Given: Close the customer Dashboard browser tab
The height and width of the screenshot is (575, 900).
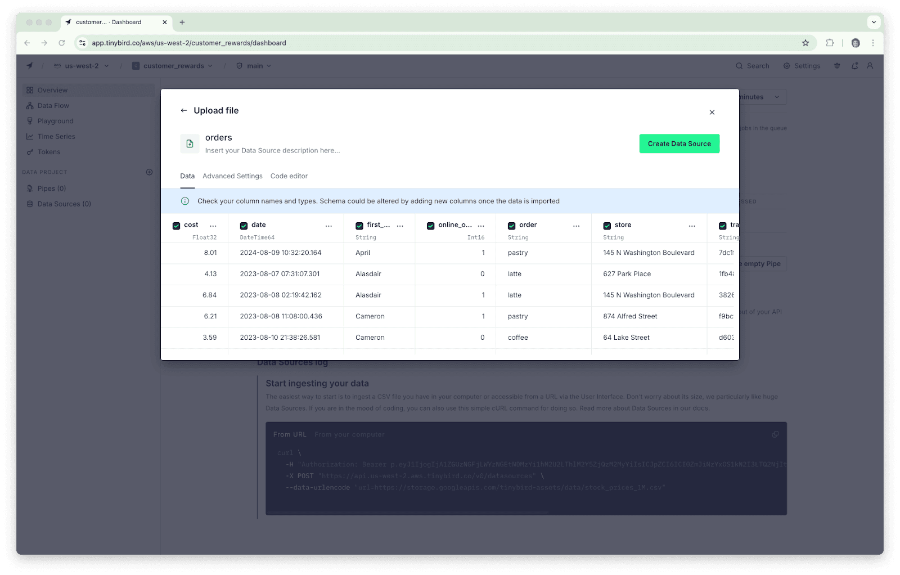Looking at the screenshot, I should (x=165, y=23).
